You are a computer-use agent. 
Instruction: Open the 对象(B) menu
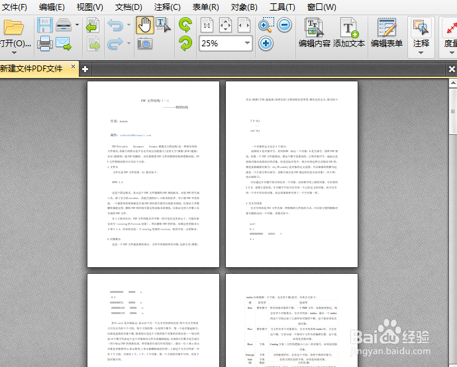pos(244,7)
